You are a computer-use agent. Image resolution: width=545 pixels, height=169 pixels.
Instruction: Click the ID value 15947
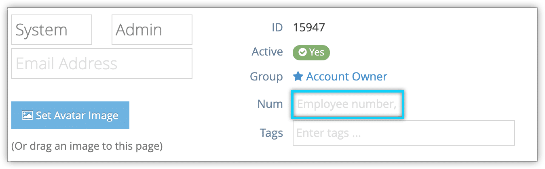309,28
